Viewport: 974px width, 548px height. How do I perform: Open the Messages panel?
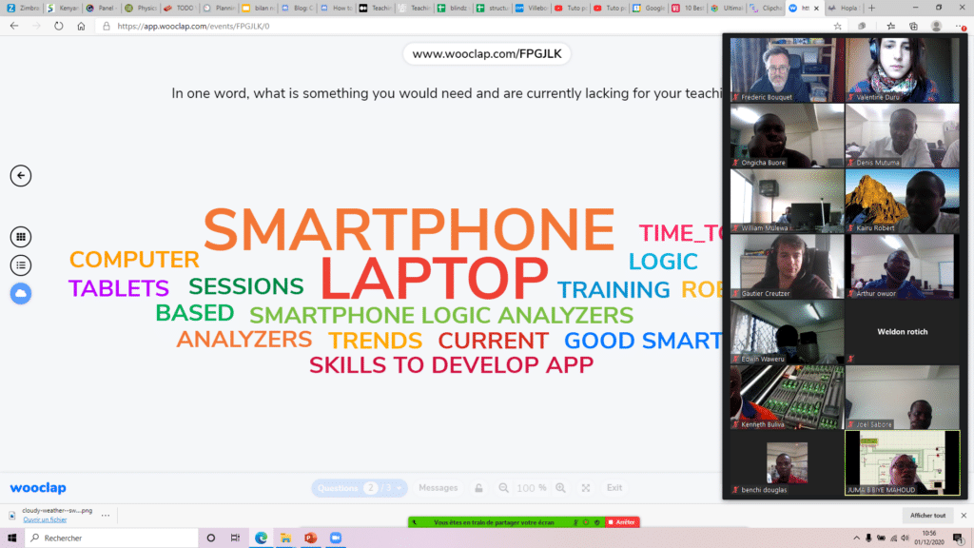point(438,488)
